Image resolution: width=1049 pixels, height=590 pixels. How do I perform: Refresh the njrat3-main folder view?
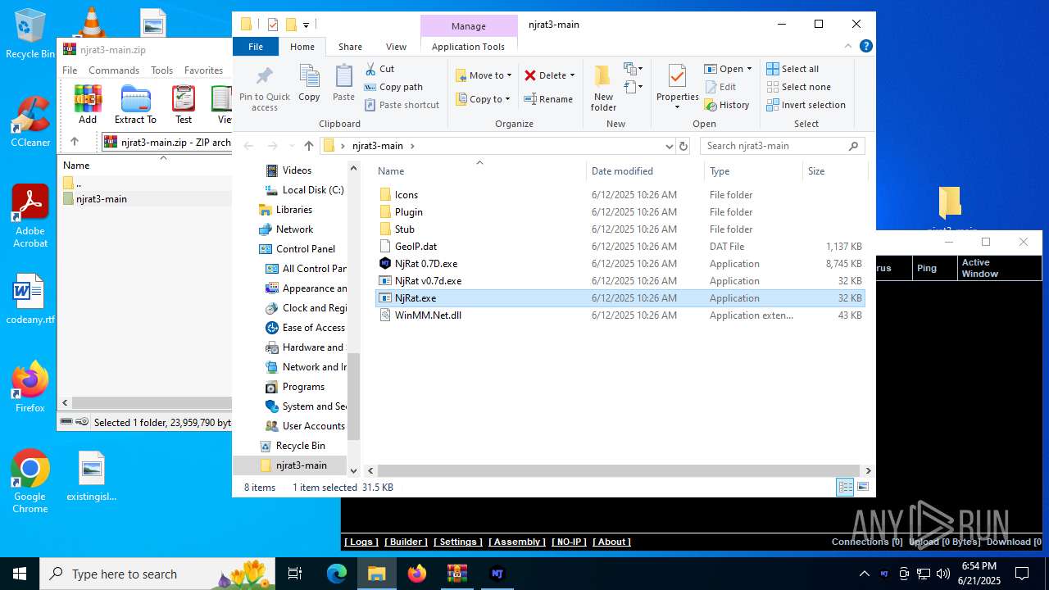pyautogui.click(x=683, y=146)
